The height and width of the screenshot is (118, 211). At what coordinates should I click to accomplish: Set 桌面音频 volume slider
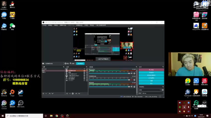(x=109, y=87)
